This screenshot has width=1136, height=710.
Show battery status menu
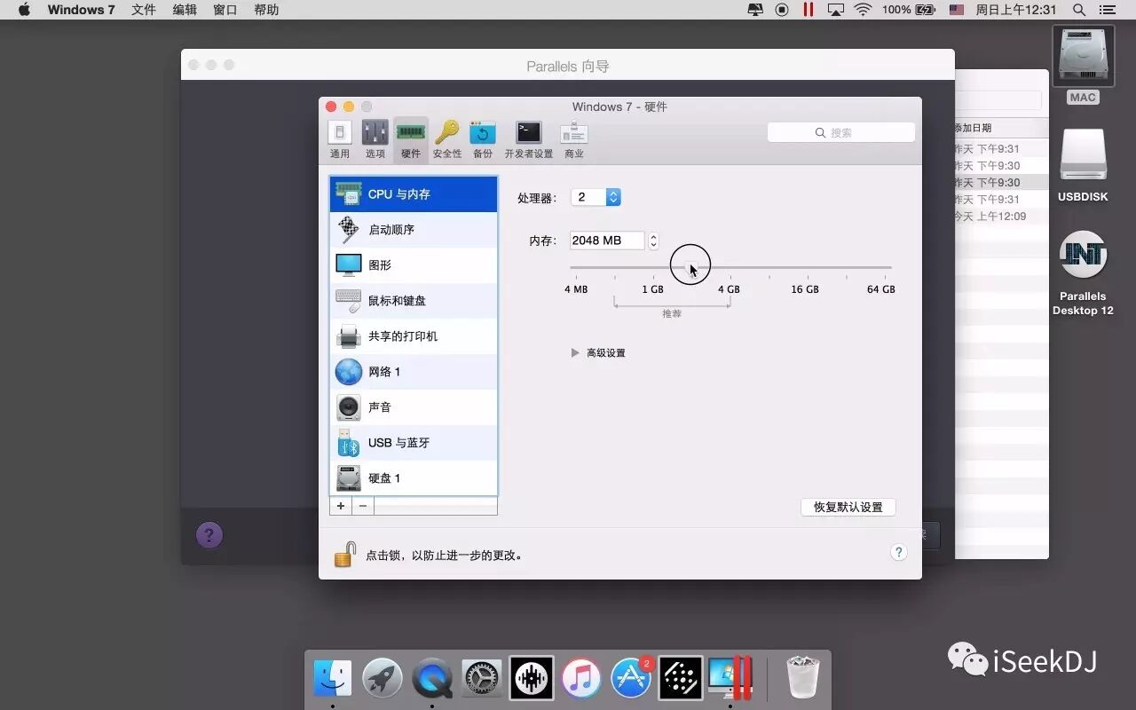(x=909, y=10)
